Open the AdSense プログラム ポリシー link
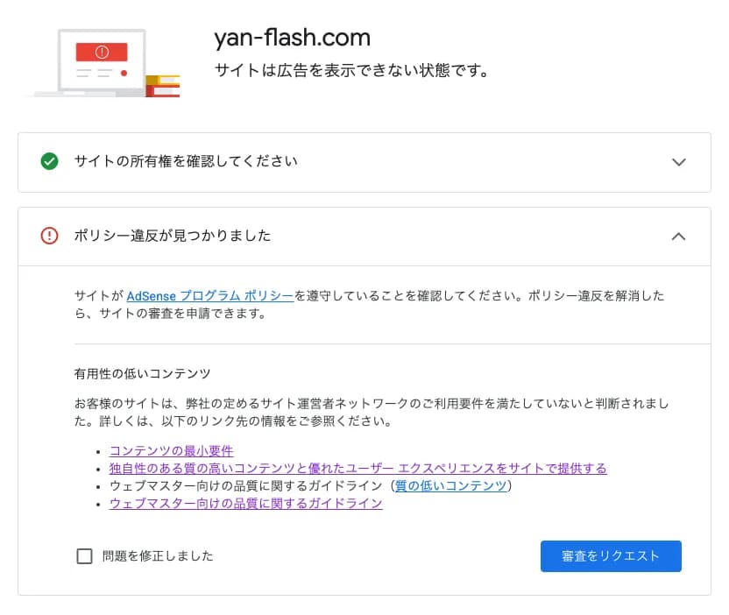Image resolution: width=729 pixels, height=615 pixels. [209, 296]
